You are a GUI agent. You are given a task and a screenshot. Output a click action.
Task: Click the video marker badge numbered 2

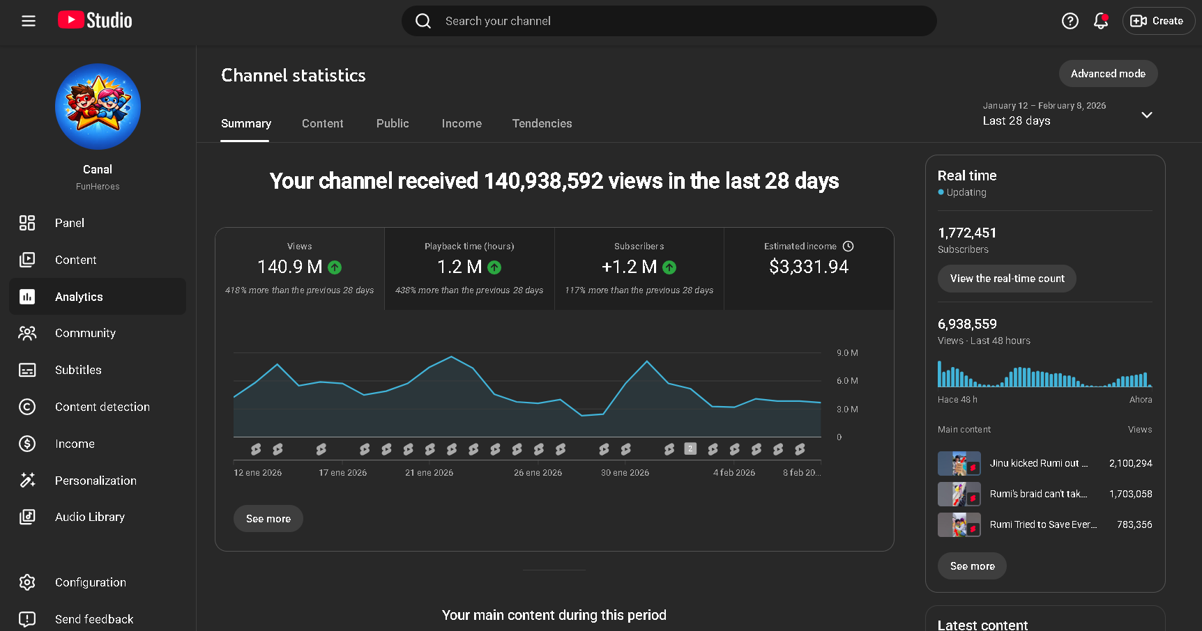690,449
